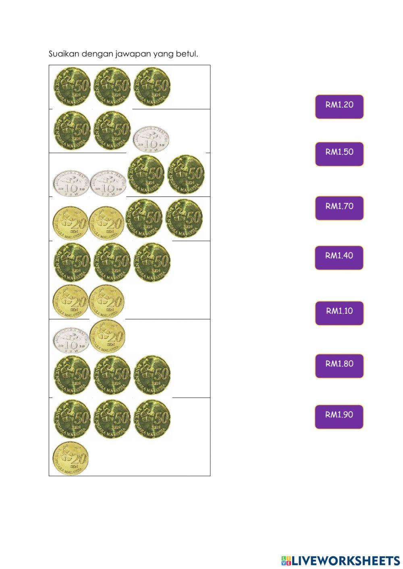Select the middle 50 sen coin in top row

(112, 86)
